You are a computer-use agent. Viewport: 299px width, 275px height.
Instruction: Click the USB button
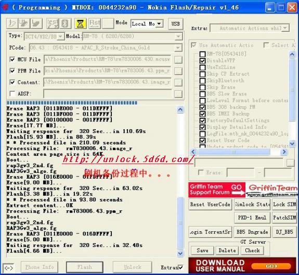click(x=176, y=24)
